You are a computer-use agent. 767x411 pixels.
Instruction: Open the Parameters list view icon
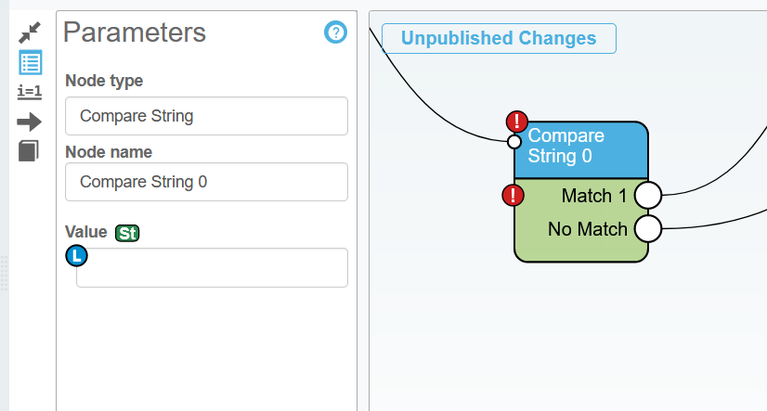pyautogui.click(x=30, y=62)
